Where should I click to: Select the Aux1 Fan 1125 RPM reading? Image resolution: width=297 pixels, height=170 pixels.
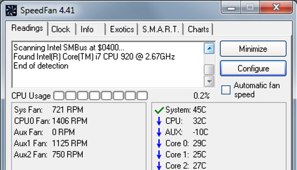point(50,143)
